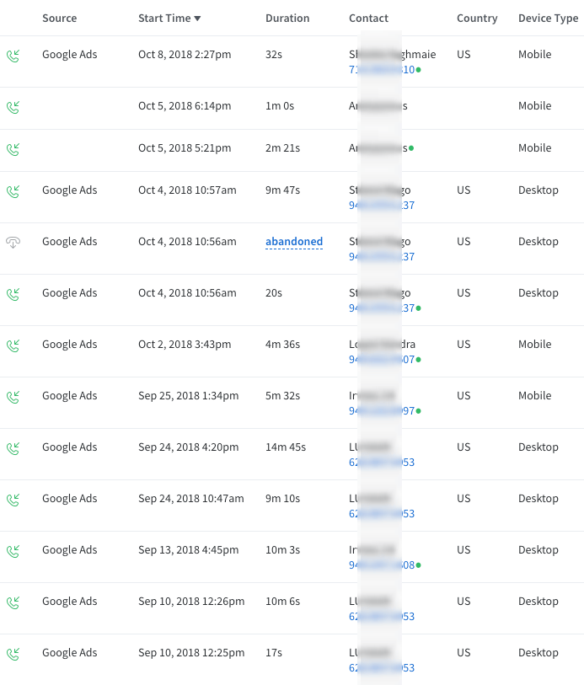Click the inbound call icon for Oct 8 2:27pm
The height and width of the screenshot is (685, 584).
13,56
